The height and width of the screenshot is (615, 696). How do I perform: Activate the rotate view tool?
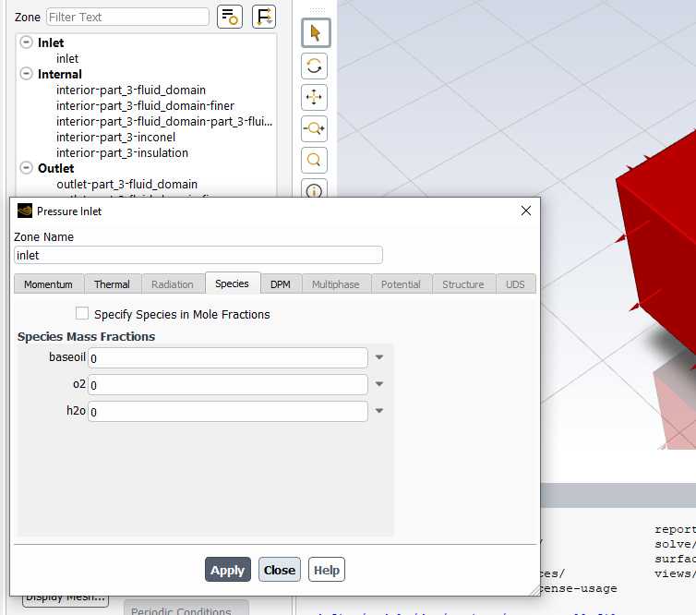pos(315,66)
